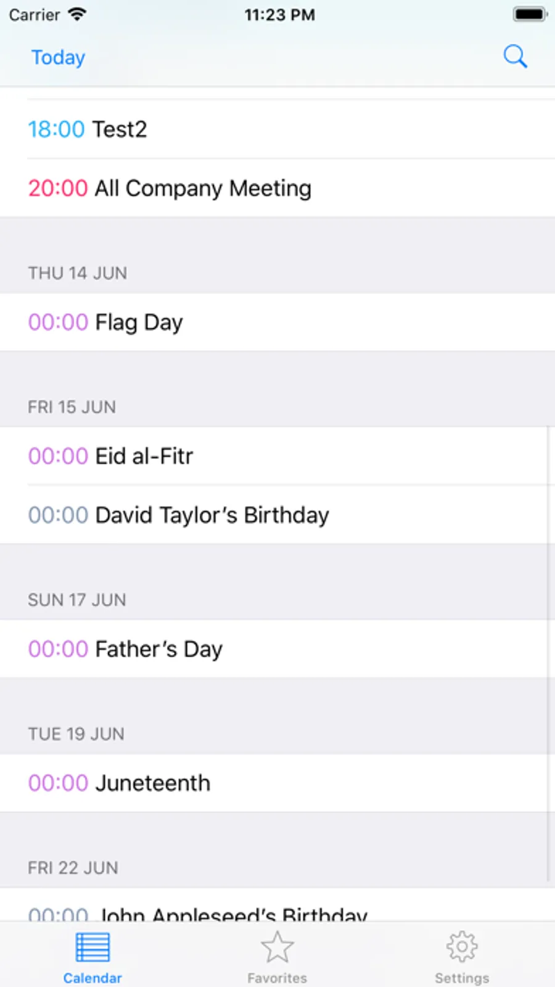Tap the search magnifying glass icon
The image size is (555, 987).
pyautogui.click(x=515, y=56)
